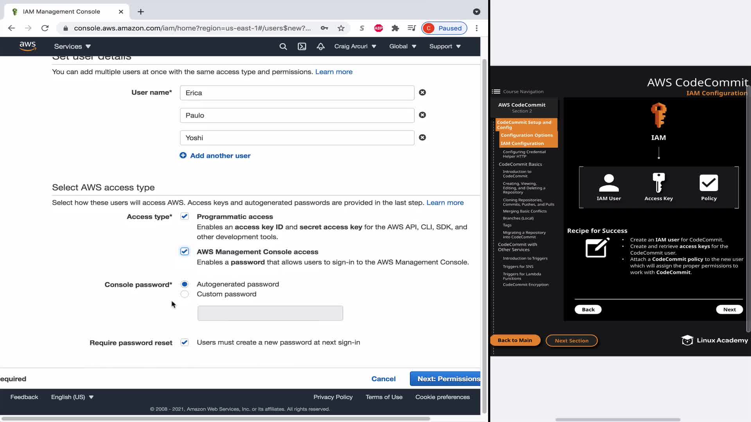Click the plus icon beside Add another user
Viewport: 751px width, 422px height.
[x=183, y=156]
